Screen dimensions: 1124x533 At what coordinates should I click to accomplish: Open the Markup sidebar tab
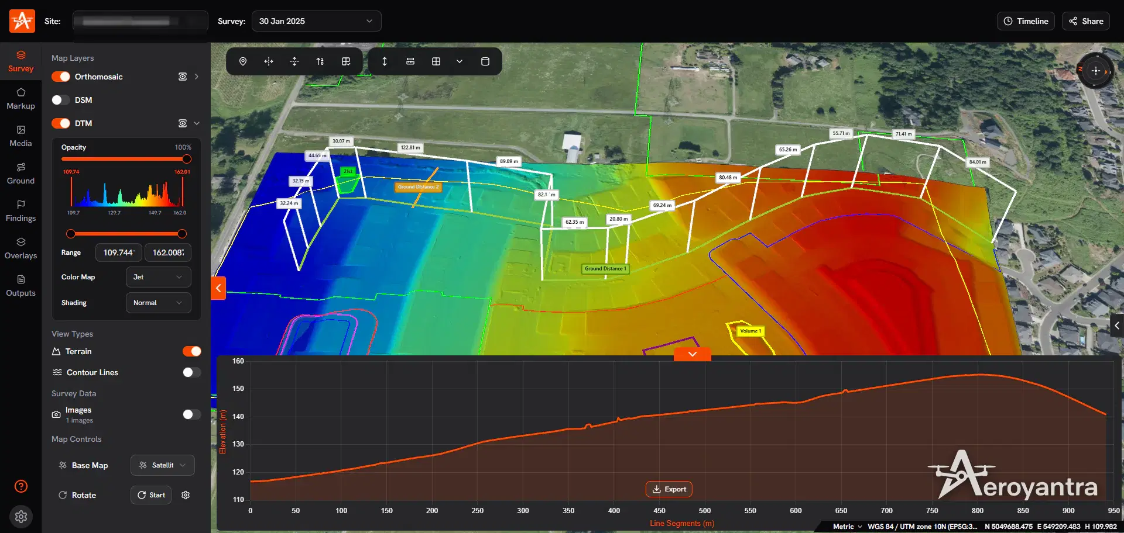click(x=21, y=99)
